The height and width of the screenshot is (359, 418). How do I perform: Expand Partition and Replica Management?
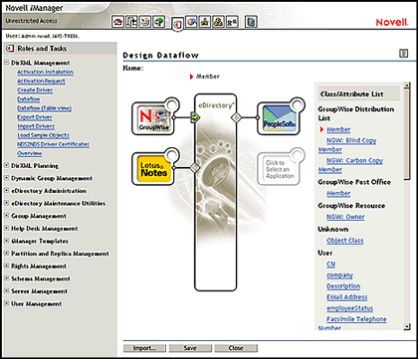[x=6, y=253]
